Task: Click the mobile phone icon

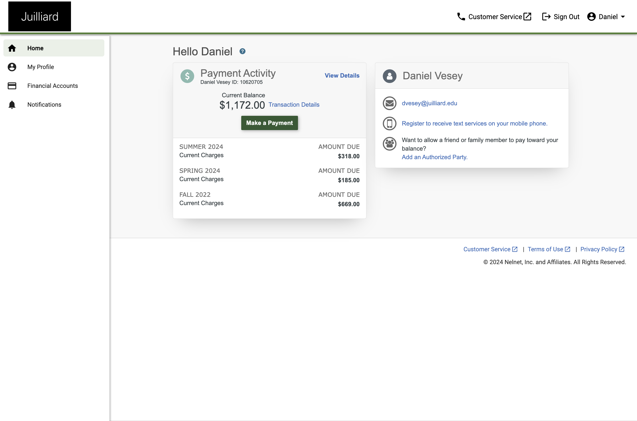Action: click(389, 124)
